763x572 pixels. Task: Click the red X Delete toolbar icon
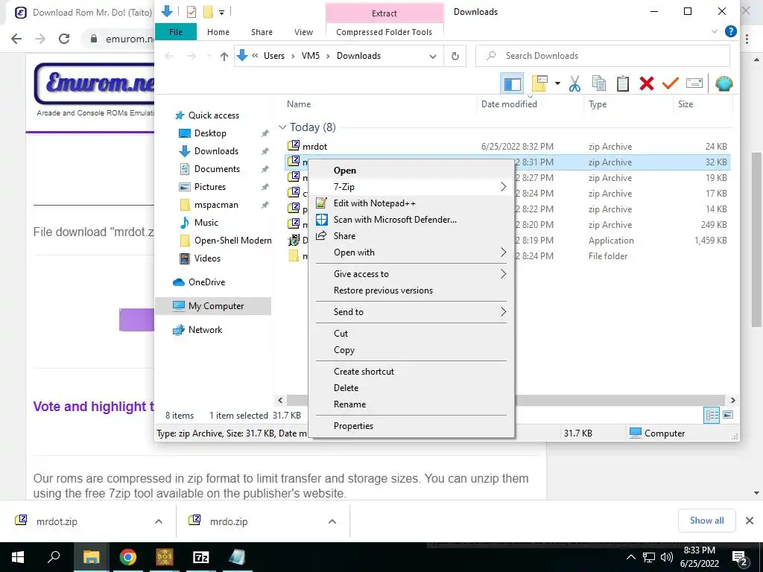(647, 83)
